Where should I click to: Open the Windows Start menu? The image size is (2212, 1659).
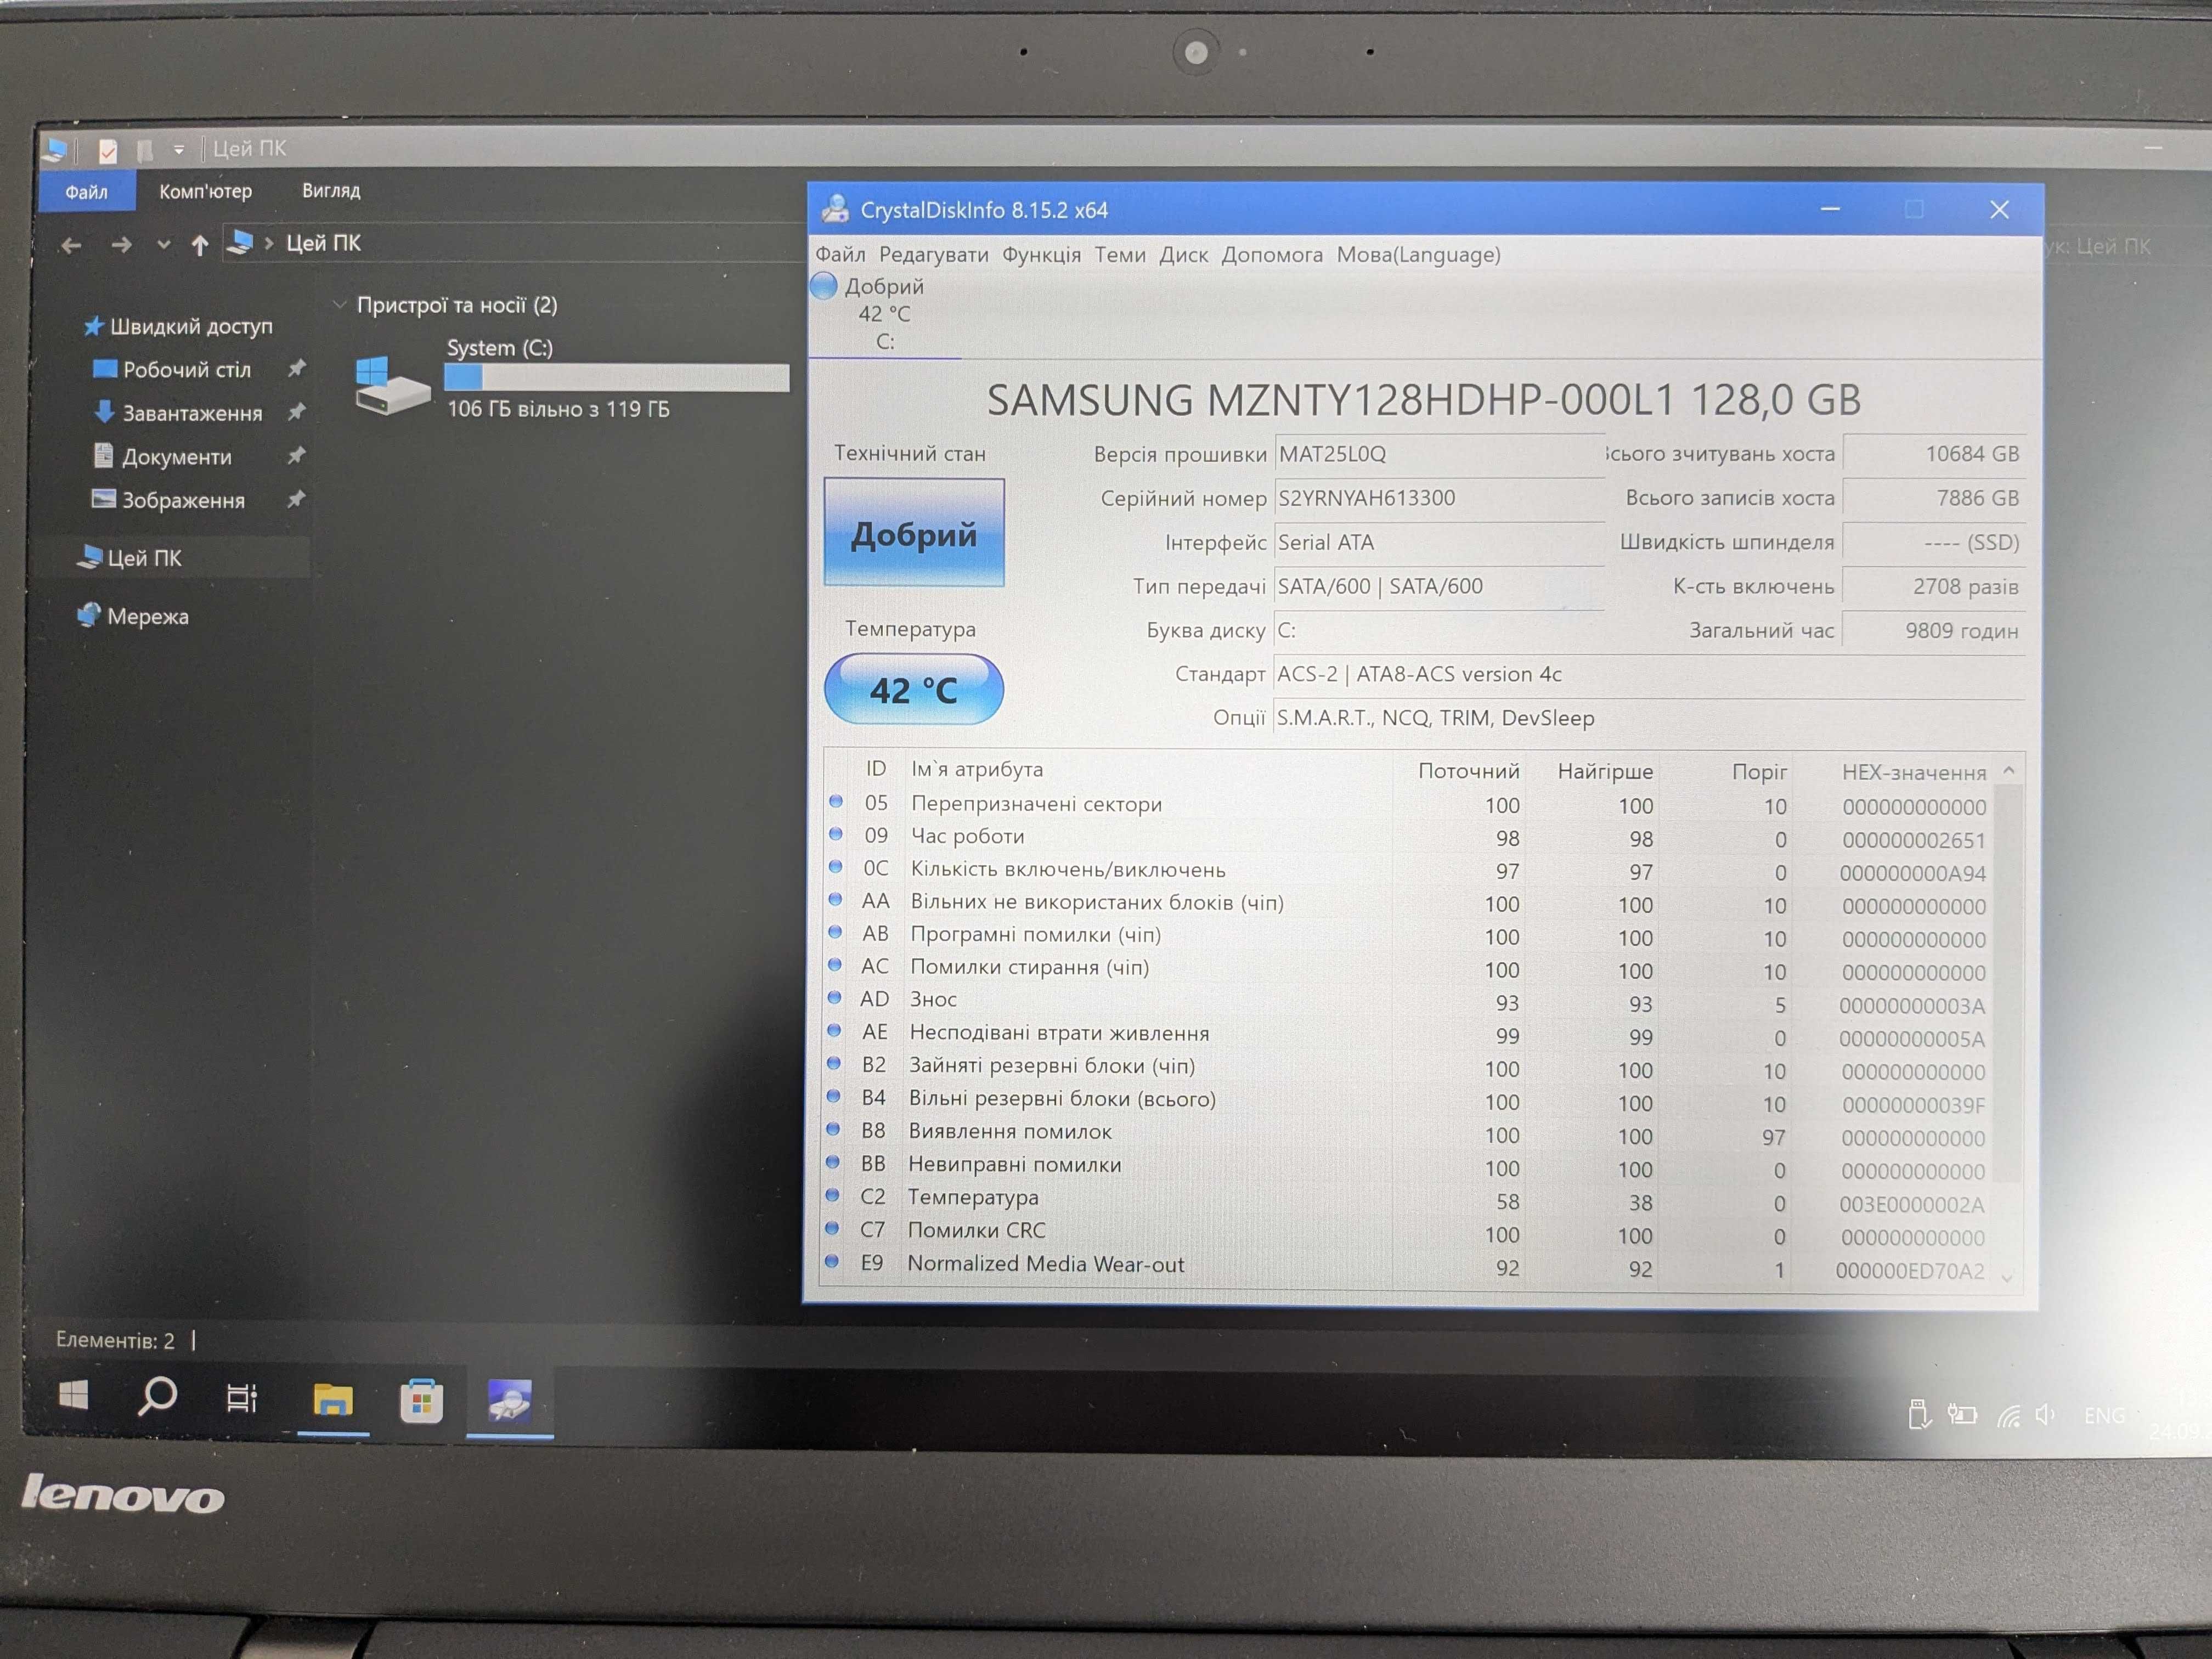coord(73,1395)
